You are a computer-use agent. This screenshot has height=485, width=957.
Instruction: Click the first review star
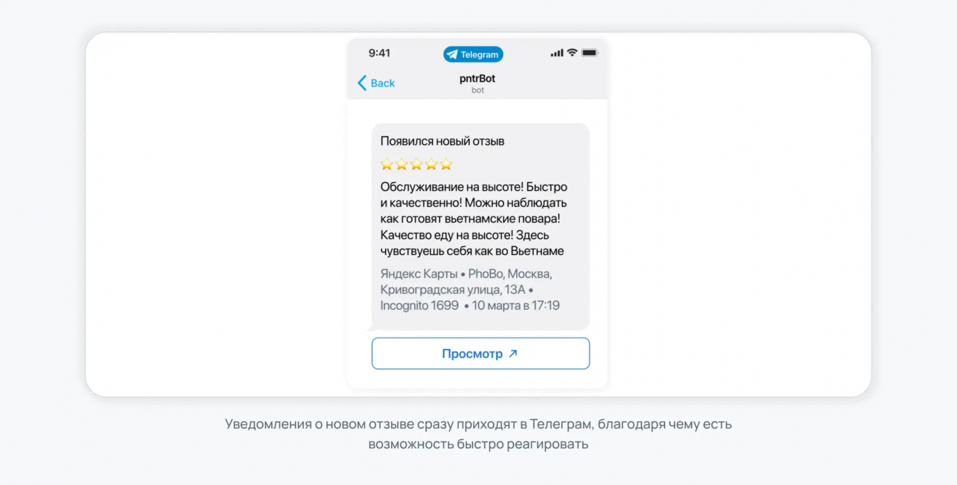[387, 164]
